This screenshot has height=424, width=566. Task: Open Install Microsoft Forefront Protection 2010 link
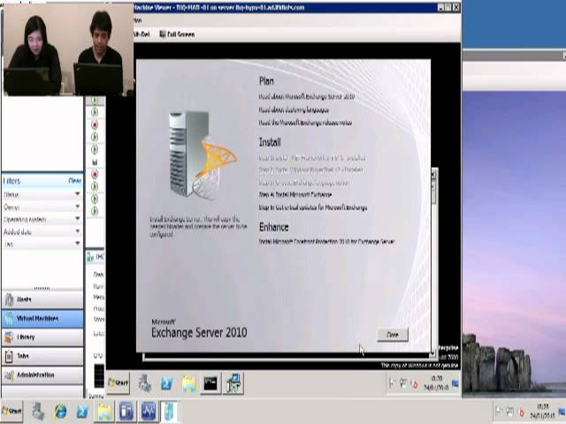(326, 241)
